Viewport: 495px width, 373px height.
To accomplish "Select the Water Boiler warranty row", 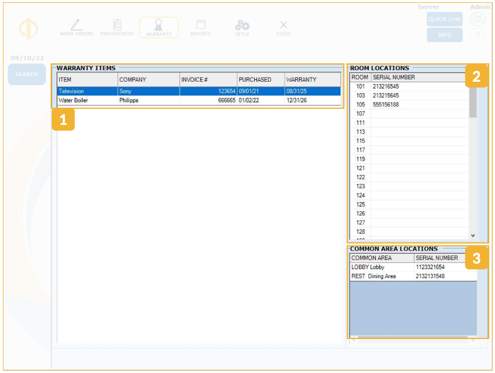I will (x=198, y=100).
